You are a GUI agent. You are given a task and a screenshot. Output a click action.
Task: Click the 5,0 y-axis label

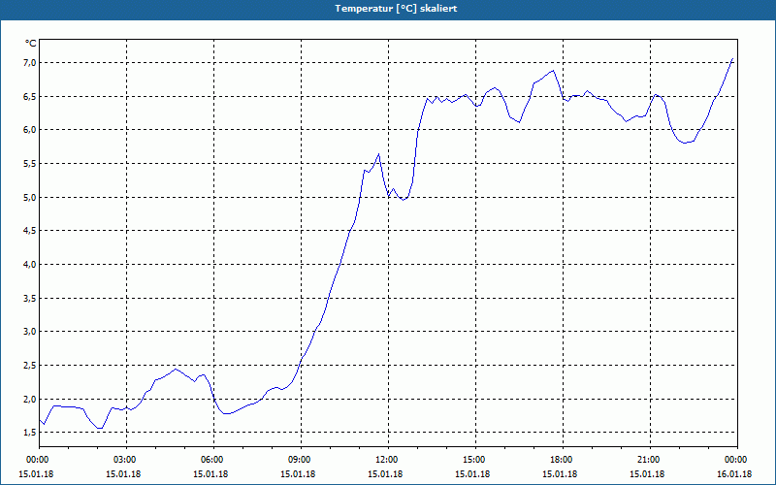(x=30, y=197)
